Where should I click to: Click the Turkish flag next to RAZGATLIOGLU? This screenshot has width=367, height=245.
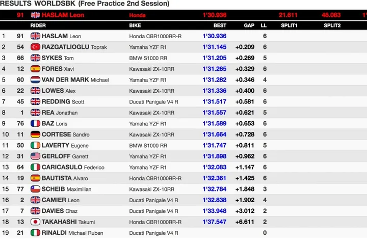(35, 47)
